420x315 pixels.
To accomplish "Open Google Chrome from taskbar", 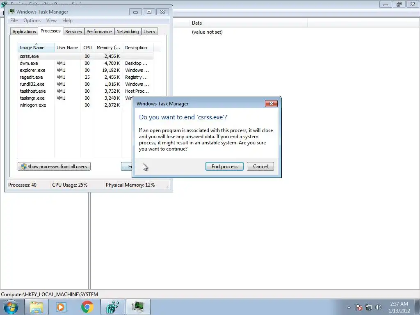I will click(x=87, y=307).
